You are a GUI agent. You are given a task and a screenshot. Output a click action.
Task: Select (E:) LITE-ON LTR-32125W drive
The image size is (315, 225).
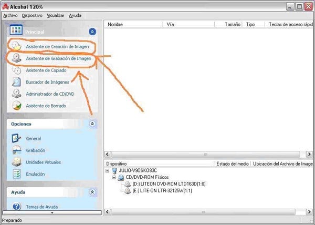pos(162,190)
